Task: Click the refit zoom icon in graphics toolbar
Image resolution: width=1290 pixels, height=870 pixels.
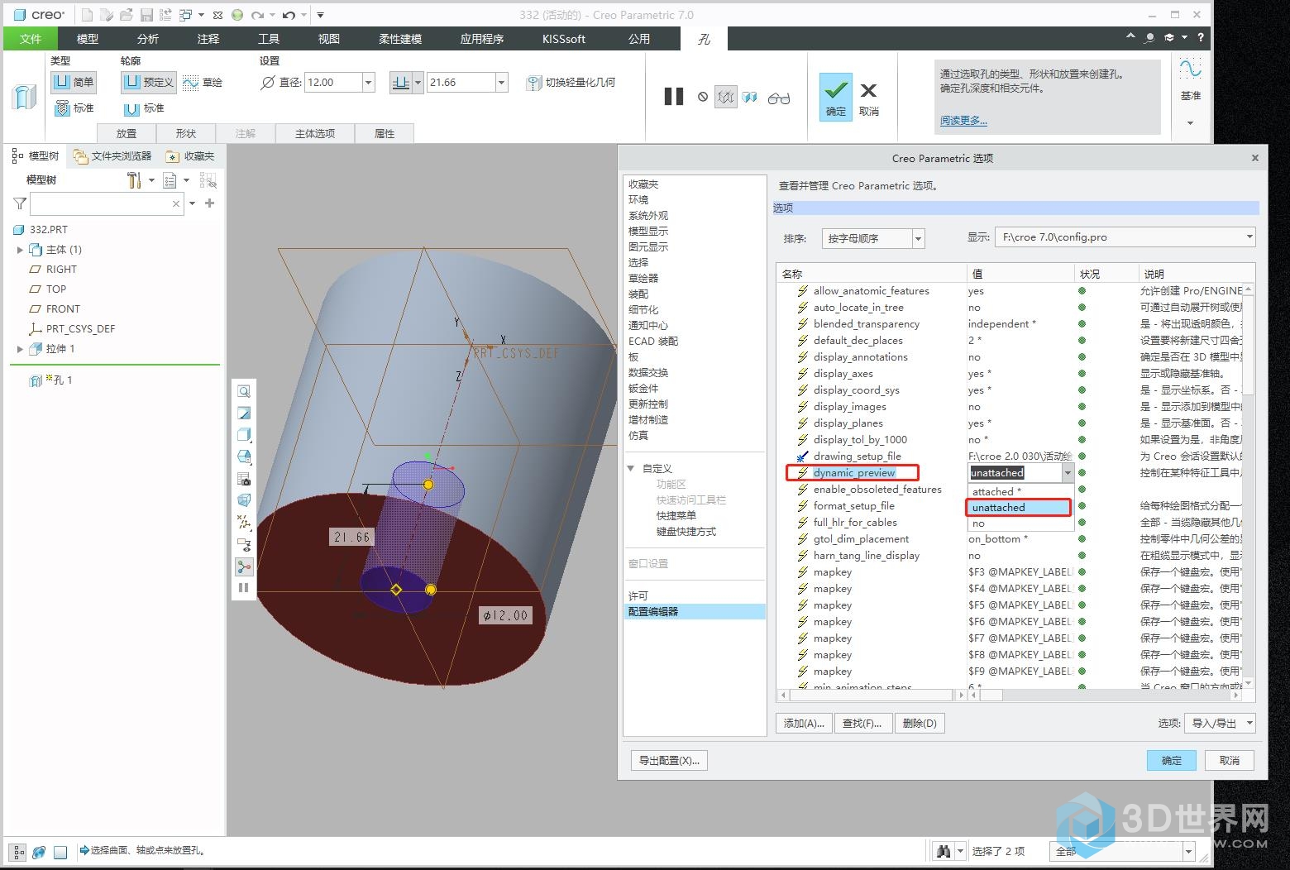Action: (244, 392)
